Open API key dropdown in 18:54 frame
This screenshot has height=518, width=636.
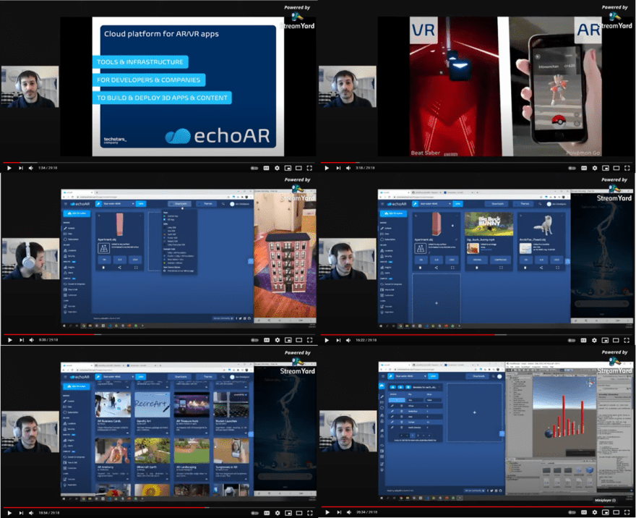coord(119,377)
